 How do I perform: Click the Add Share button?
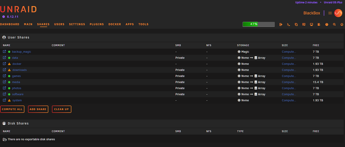38,109
